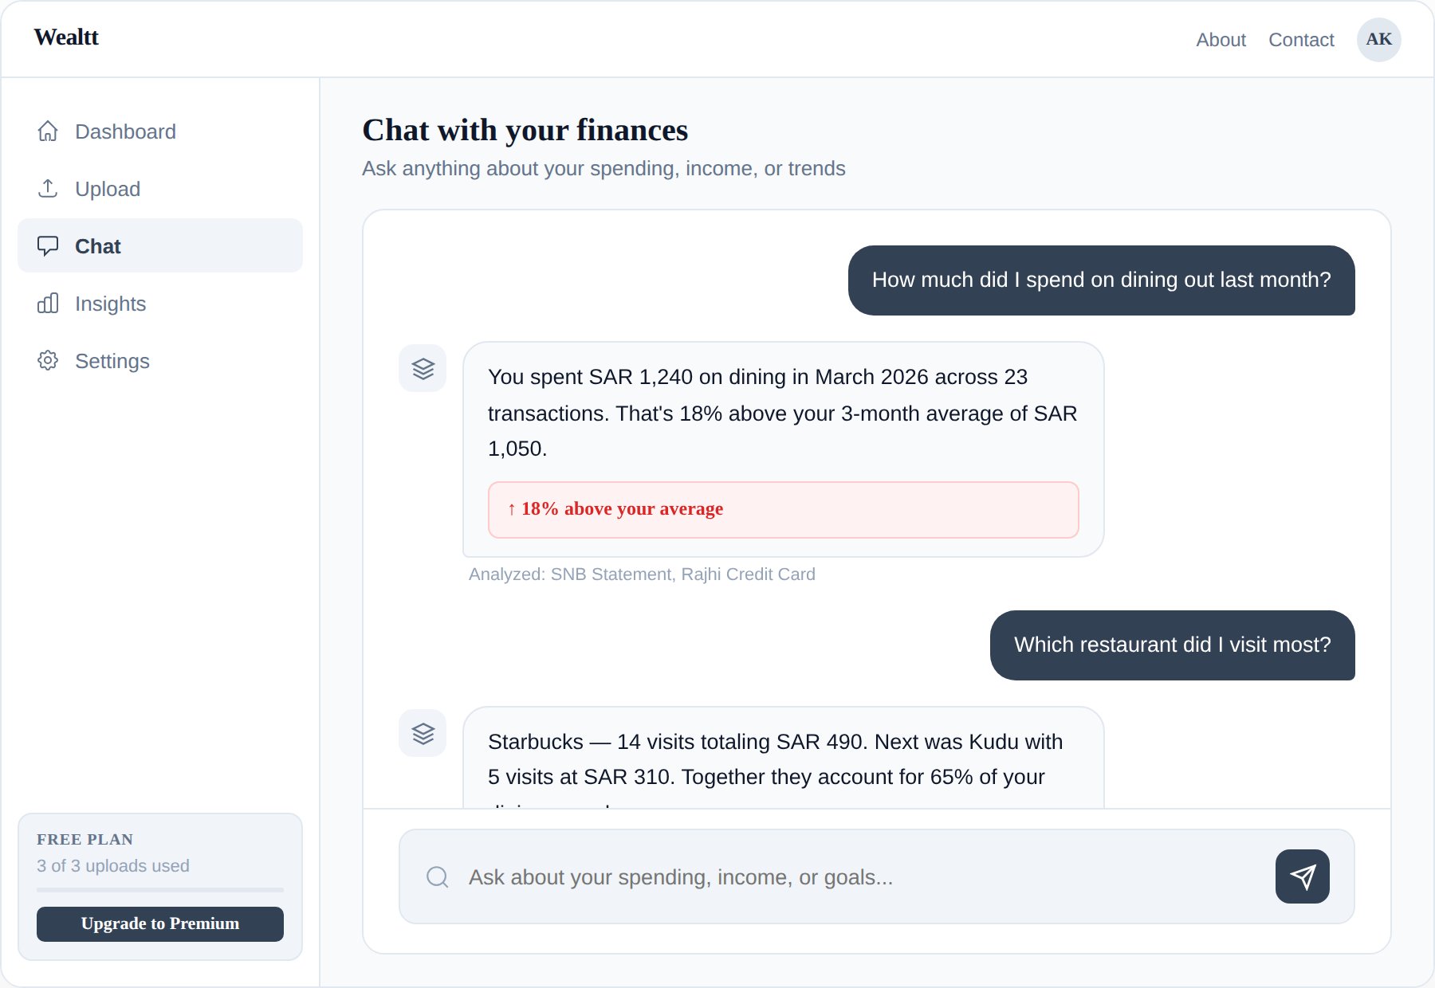Send a message with the paper plane button

1301,876
